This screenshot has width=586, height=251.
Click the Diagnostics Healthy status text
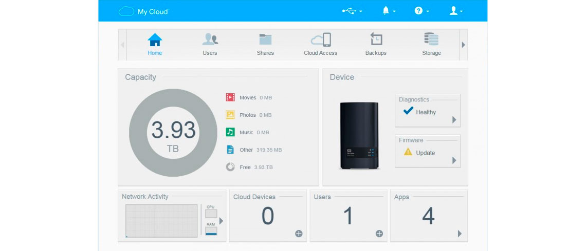[426, 112]
